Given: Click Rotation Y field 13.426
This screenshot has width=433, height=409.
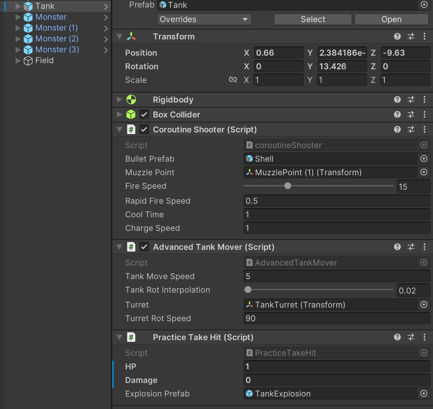Looking at the screenshot, I should pyautogui.click(x=342, y=66).
